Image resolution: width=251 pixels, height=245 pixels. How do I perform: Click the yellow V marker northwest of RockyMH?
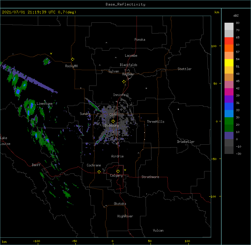click(x=51, y=54)
